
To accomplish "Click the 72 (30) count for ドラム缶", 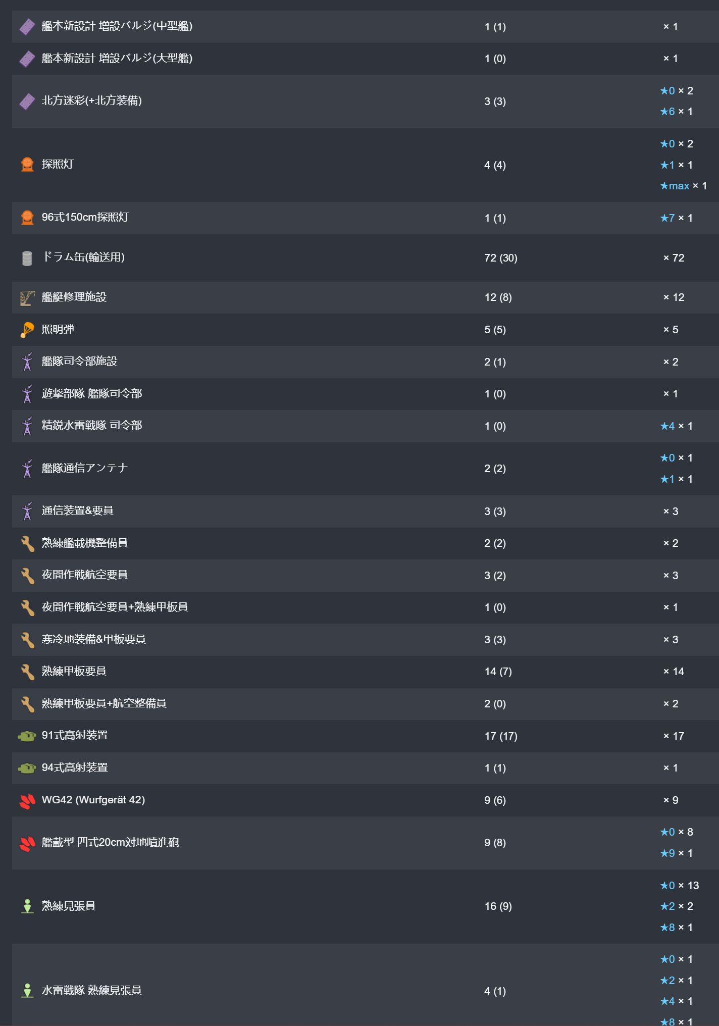I will pyautogui.click(x=500, y=258).
